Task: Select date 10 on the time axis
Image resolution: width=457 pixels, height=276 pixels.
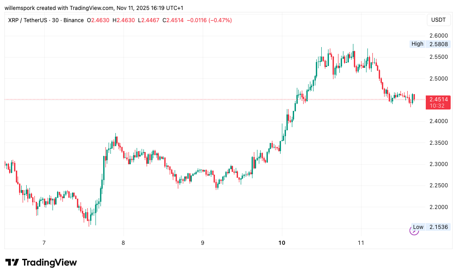Action: 282,243
